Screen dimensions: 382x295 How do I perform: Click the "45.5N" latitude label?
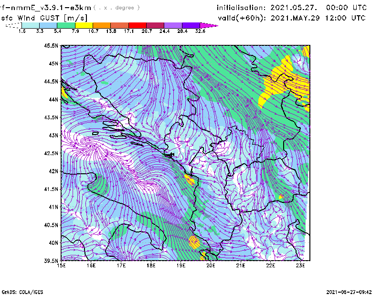coord(51,45)
